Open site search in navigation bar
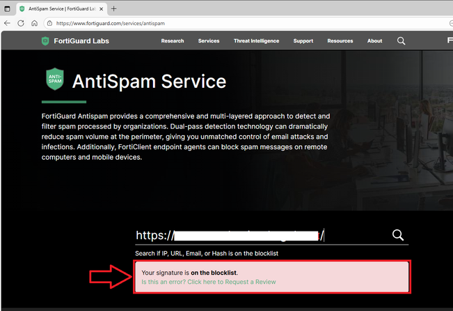 coord(401,41)
